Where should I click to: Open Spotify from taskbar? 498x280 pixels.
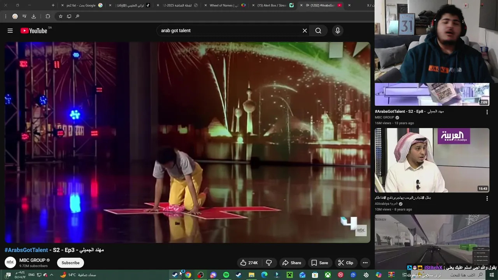coord(226,275)
